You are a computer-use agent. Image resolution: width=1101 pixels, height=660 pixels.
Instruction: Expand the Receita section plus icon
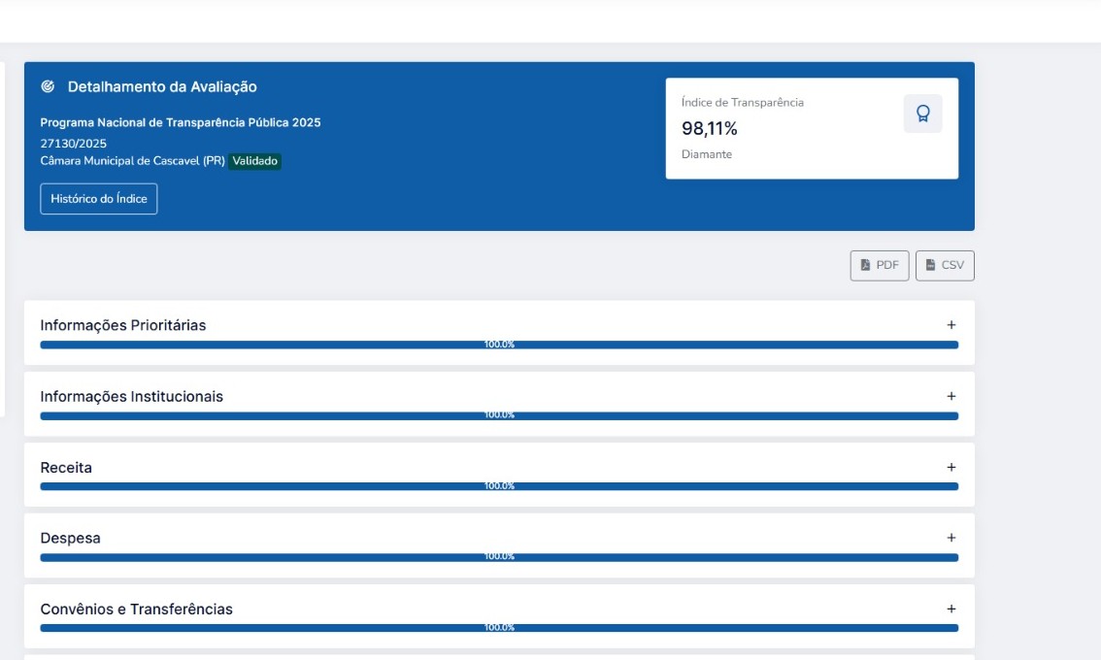(951, 467)
